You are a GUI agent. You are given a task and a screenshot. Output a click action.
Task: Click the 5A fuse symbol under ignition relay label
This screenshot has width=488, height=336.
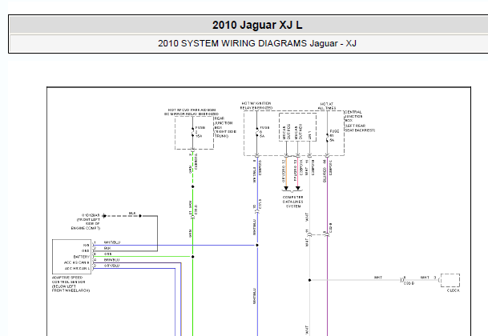257,132
